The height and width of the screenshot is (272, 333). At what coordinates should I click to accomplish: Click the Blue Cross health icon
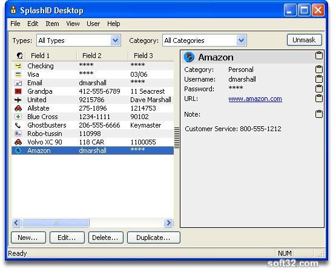tap(18, 117)
